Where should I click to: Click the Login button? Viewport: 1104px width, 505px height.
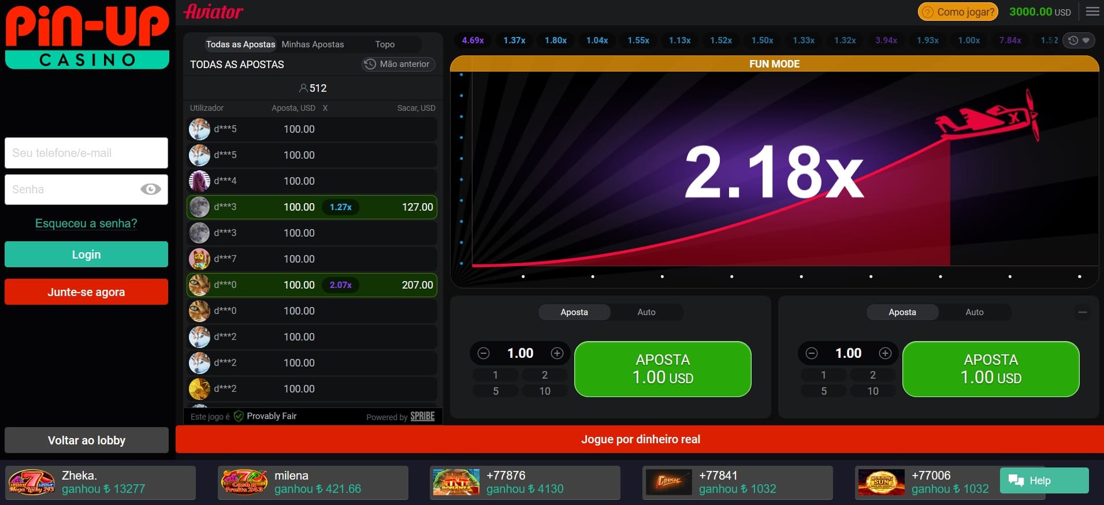click(x=87, y=255)
